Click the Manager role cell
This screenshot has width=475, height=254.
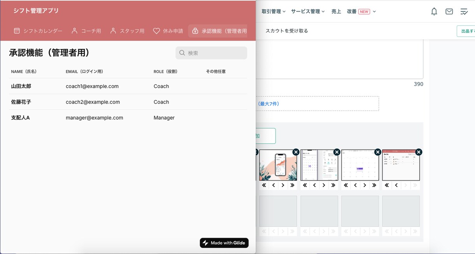tap(164, 117)
